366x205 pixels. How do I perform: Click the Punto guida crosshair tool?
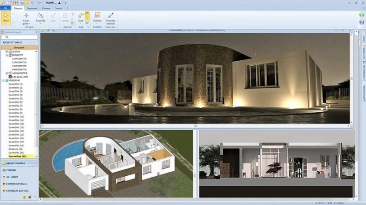click(26, 19)
